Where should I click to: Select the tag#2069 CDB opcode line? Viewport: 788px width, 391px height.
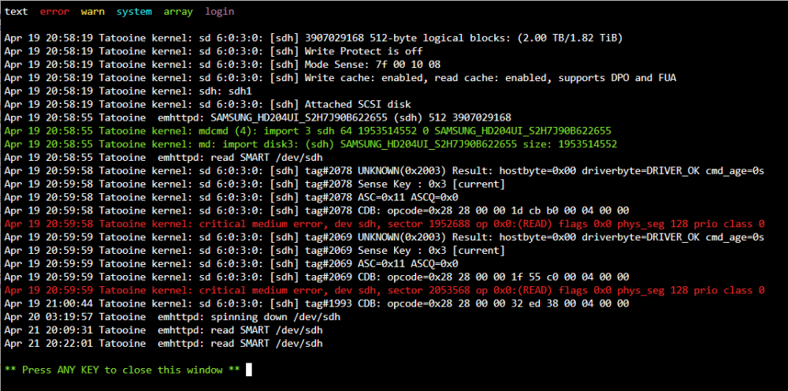317,277
